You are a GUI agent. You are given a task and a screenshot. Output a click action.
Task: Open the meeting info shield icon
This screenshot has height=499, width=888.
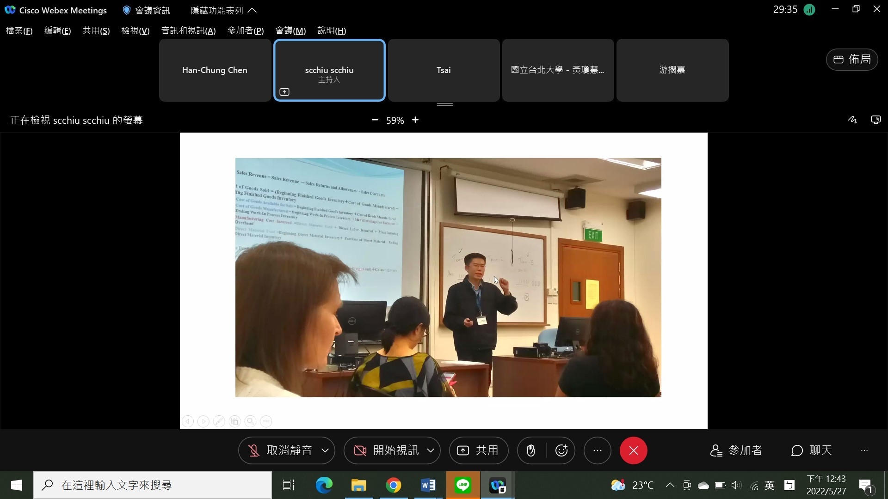coord(126,10)
